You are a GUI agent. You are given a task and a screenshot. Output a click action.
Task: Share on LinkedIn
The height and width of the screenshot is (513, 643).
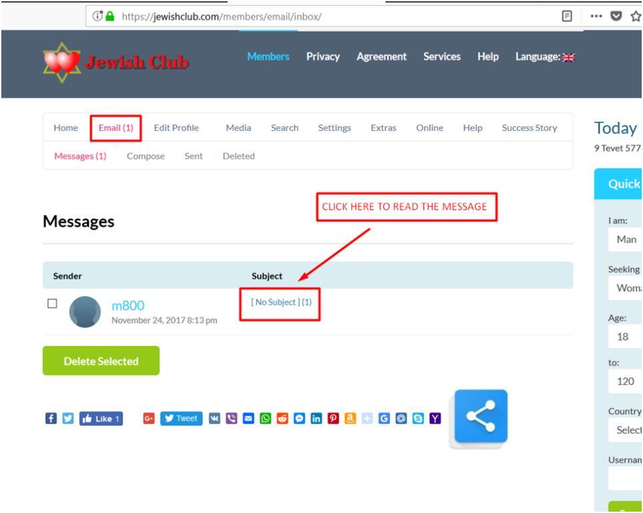tap(316, 418)
